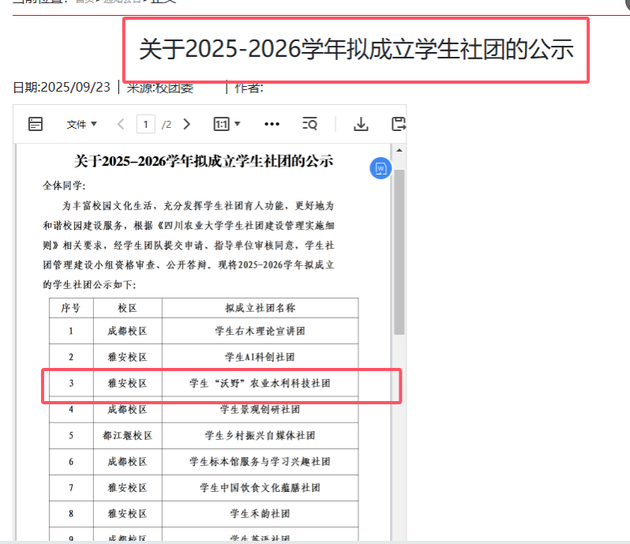Go to next PDF page
Screen dimensions: 630x544
click(x=187, y=124)
